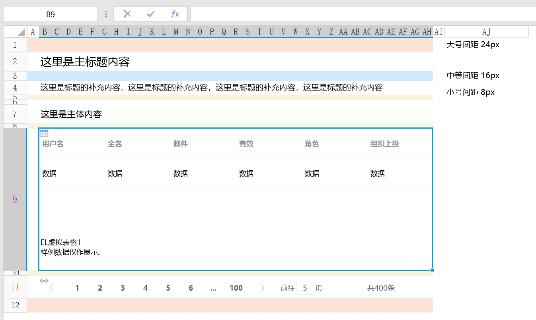Screen dimensions: 536x320
Task: Select pagination page 1
Action: click(x=77, y=288)
